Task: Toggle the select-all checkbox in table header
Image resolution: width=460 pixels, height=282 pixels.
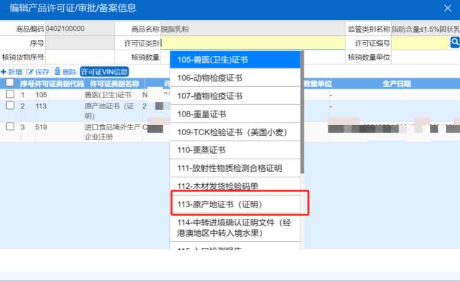Action: click(x=10, y=83)
